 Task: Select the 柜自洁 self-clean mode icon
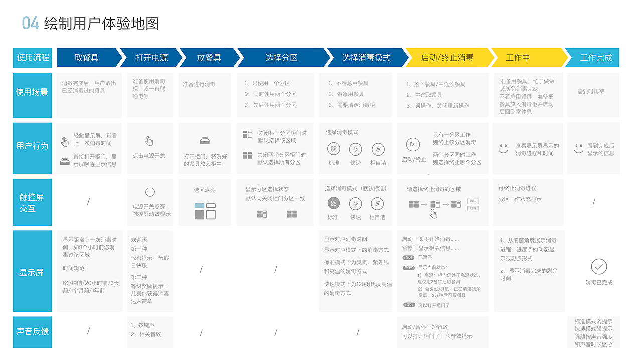click(378, 149)
